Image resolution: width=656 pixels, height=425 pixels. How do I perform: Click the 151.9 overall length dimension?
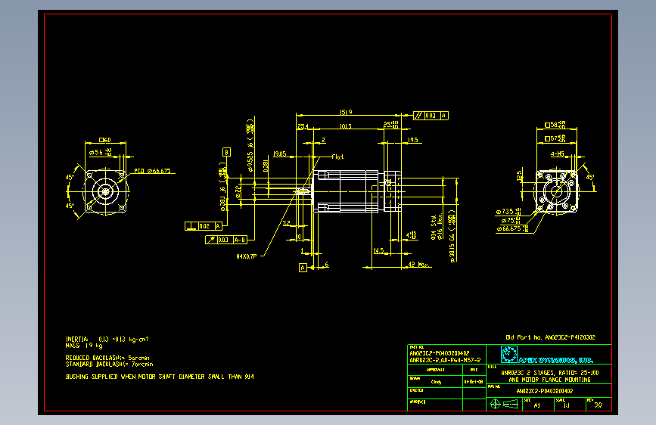(346, 112)
